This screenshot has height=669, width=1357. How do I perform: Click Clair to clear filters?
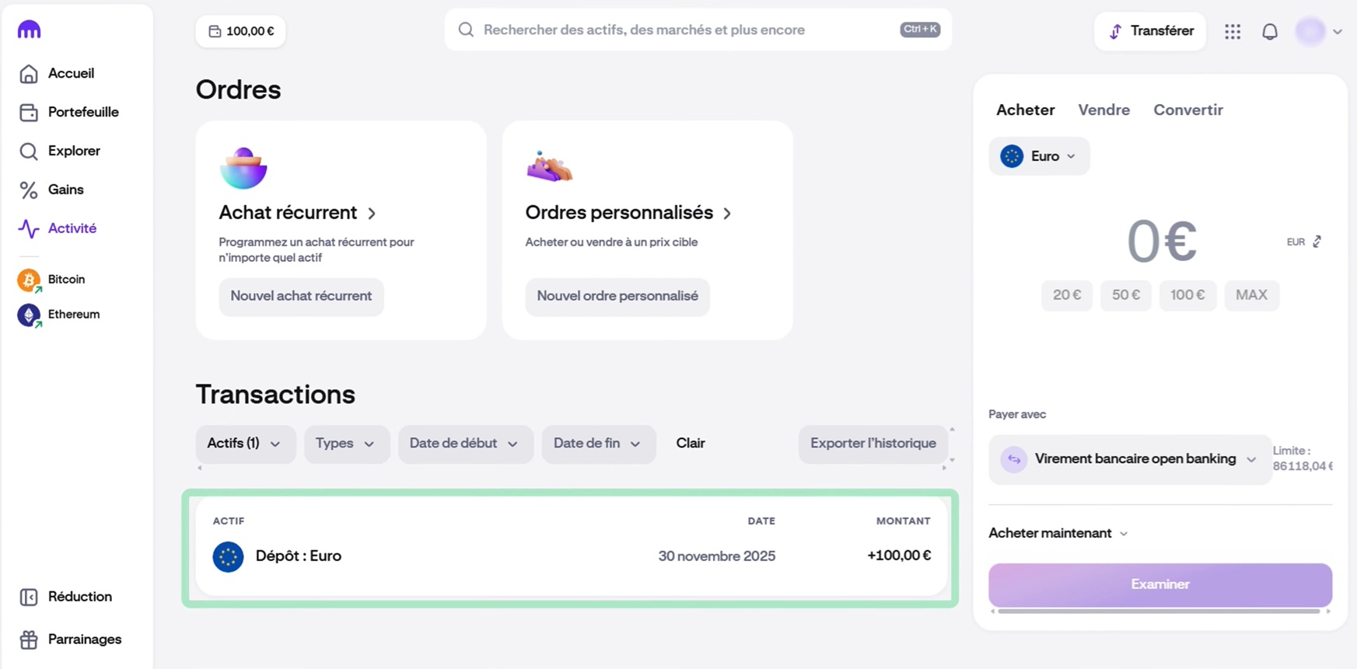(691, 444)
